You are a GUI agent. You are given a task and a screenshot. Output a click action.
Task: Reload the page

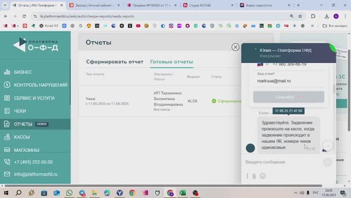24,16
